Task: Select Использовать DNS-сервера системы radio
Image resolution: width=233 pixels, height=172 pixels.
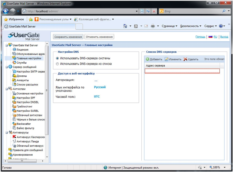Action: [x=57, y=58]
